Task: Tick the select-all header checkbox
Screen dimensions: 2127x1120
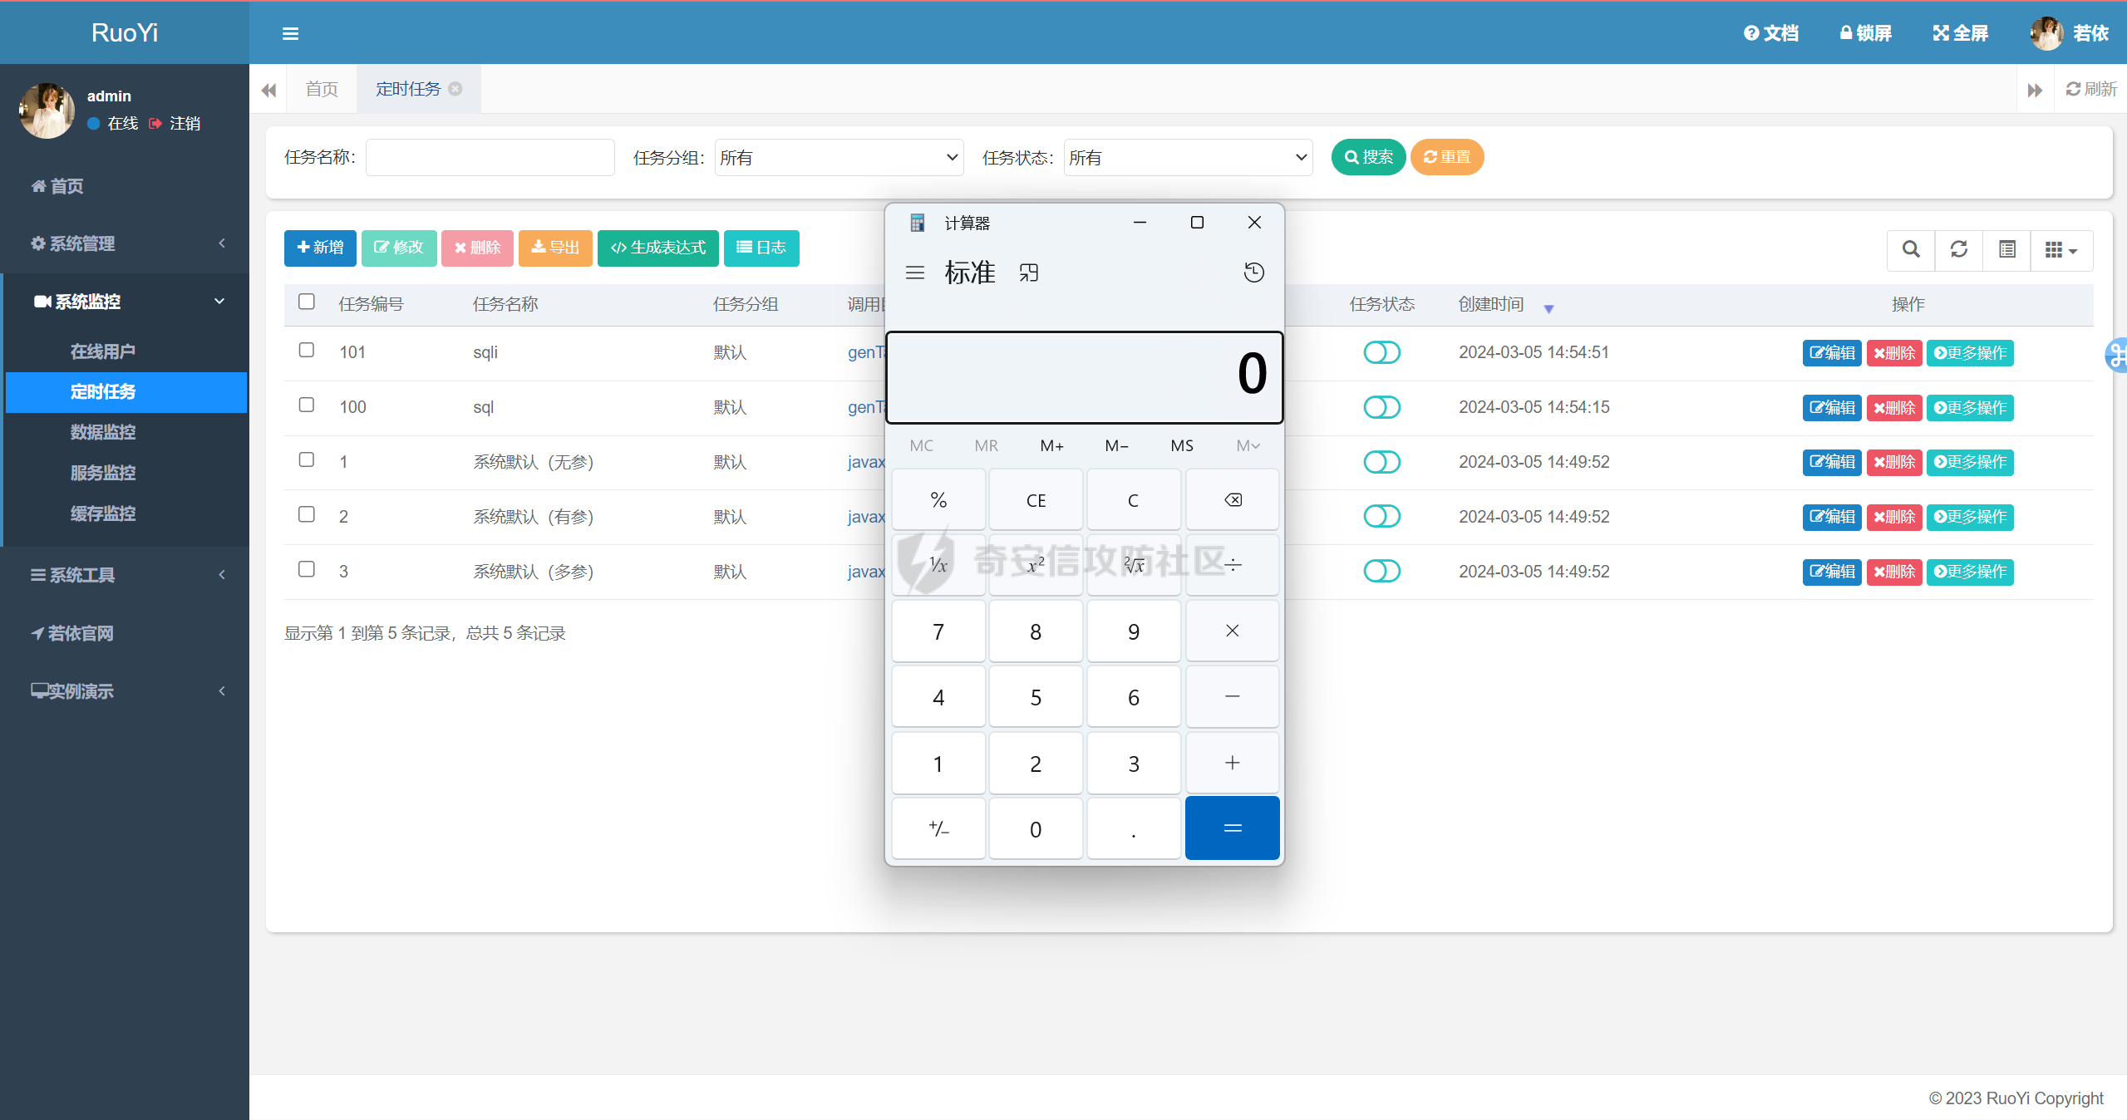Action: pyautogui.click(x=307, y=302)
